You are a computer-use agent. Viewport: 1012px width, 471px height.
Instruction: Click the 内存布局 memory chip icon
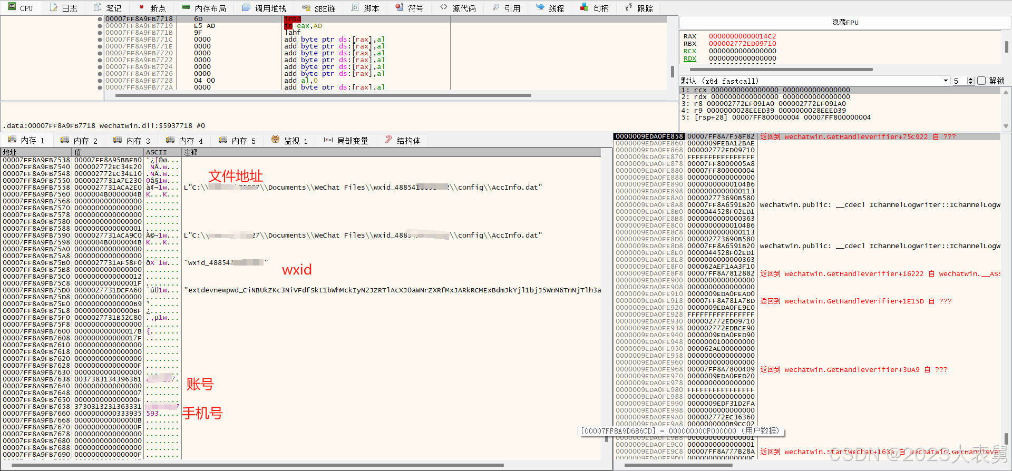pos(186,7)
